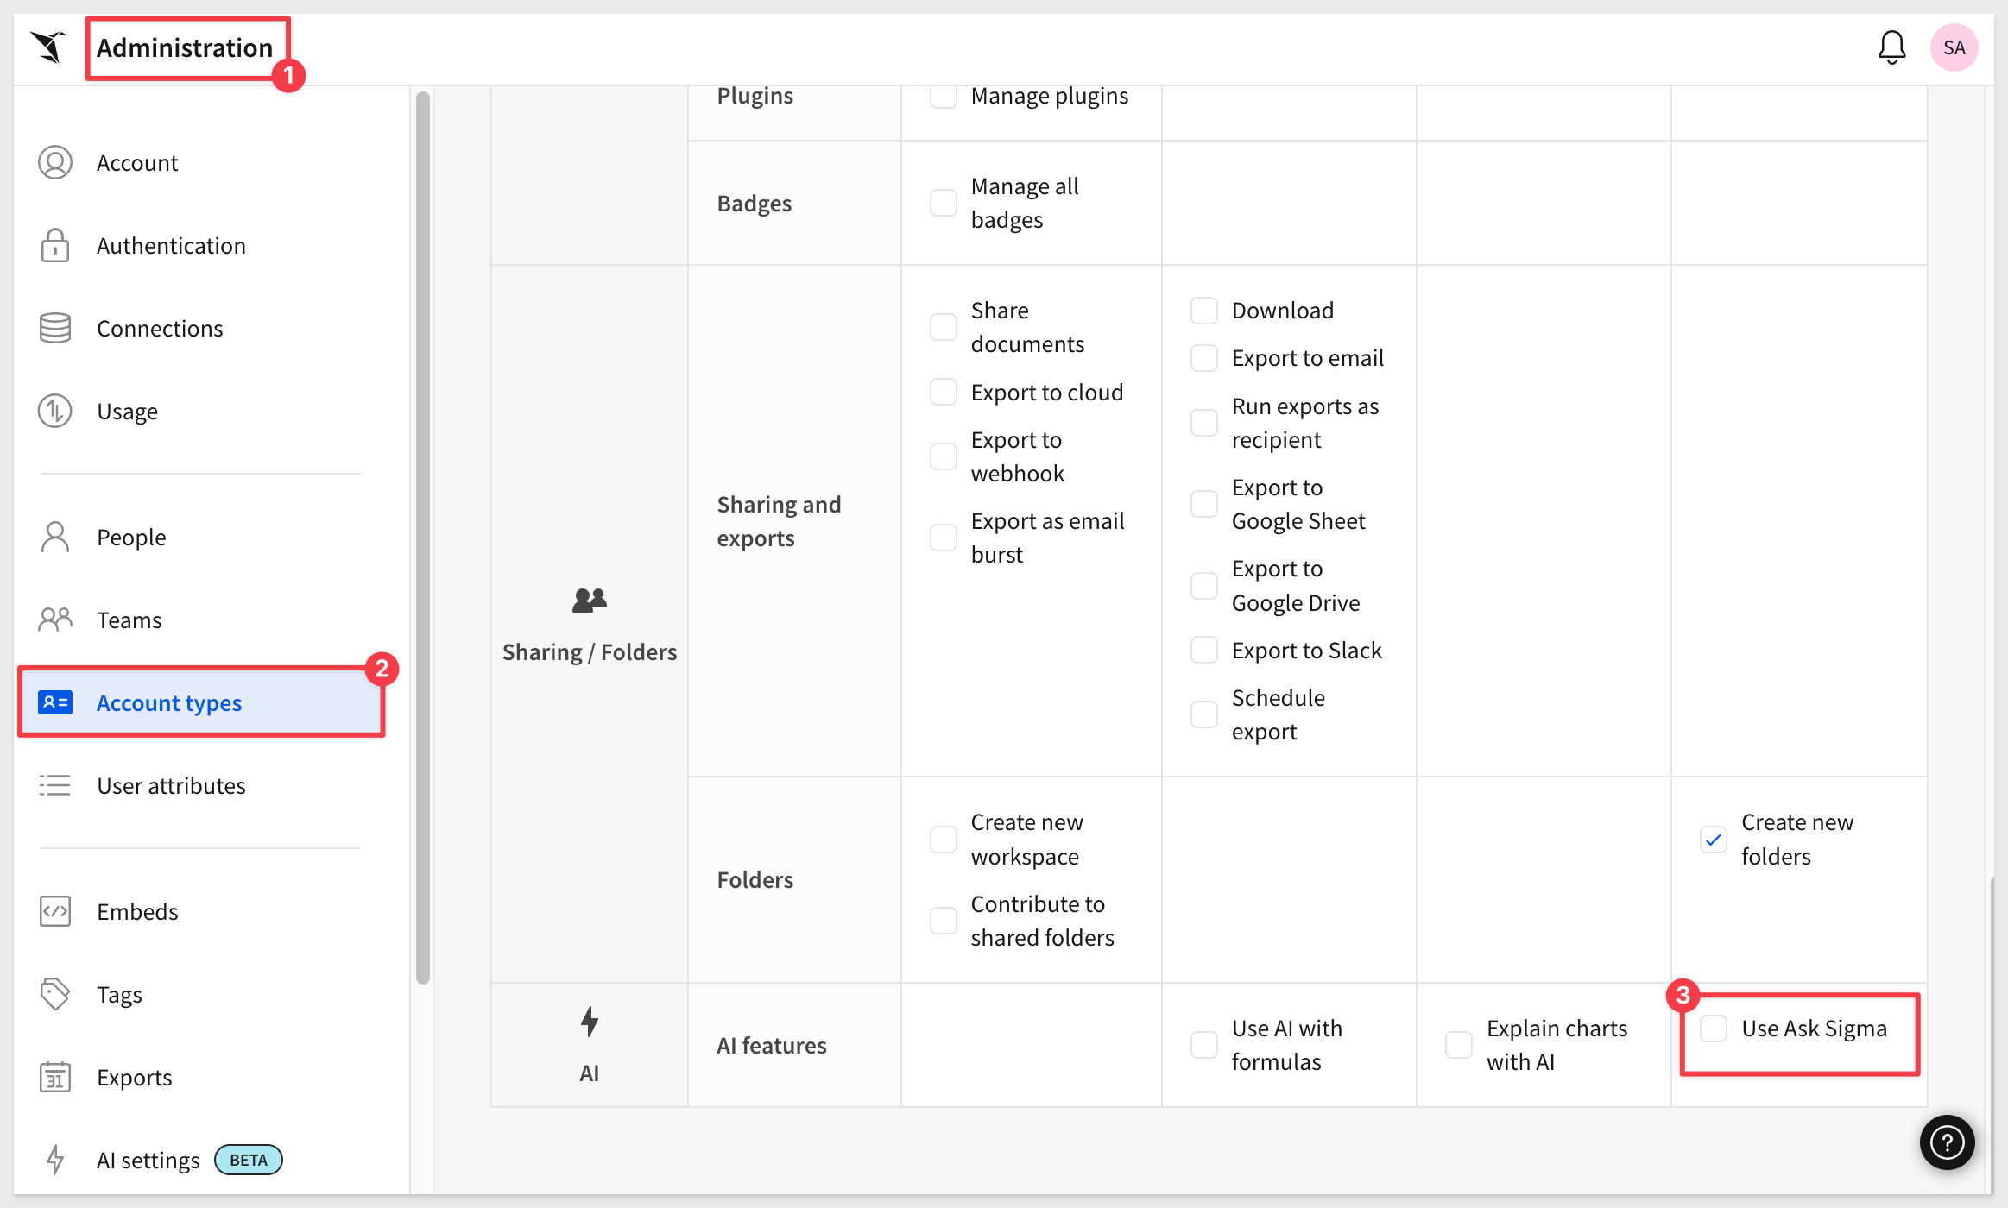Open the notifications bell
Viewport: 2008px width, 1208px height.
click(x=1891, y=47)
